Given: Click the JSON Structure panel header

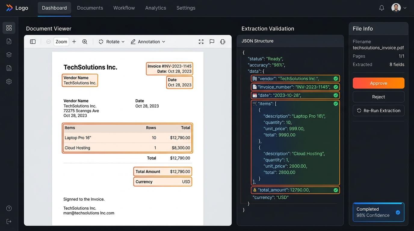Looking at the screenshot, I should click(x=290, y=41).
